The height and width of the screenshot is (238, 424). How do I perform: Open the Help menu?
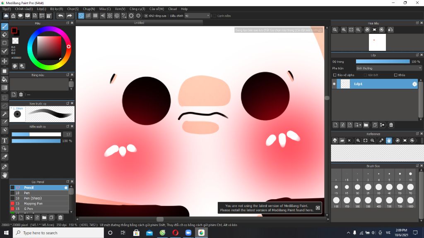click(184, 9)
